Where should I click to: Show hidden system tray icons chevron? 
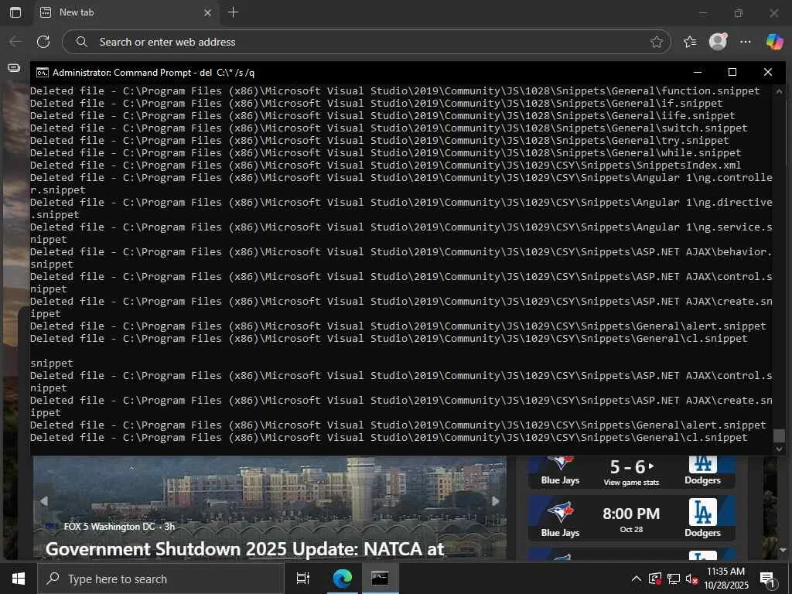(x=637, y=579)
